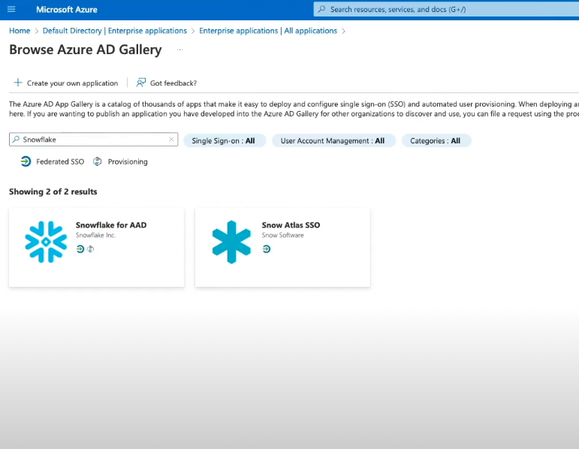The image size is (579, 449).
Task: Open the Snow Atlas SSO app title
Action: [291, 225]
